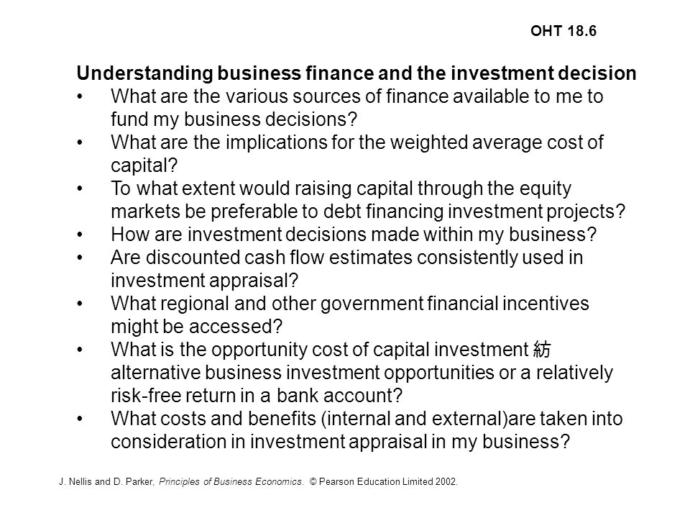Click the text 'fund my business decisions?'
The height and width of the screenshot is (518, 690).
pyautogui.click(x=234, y=119)
